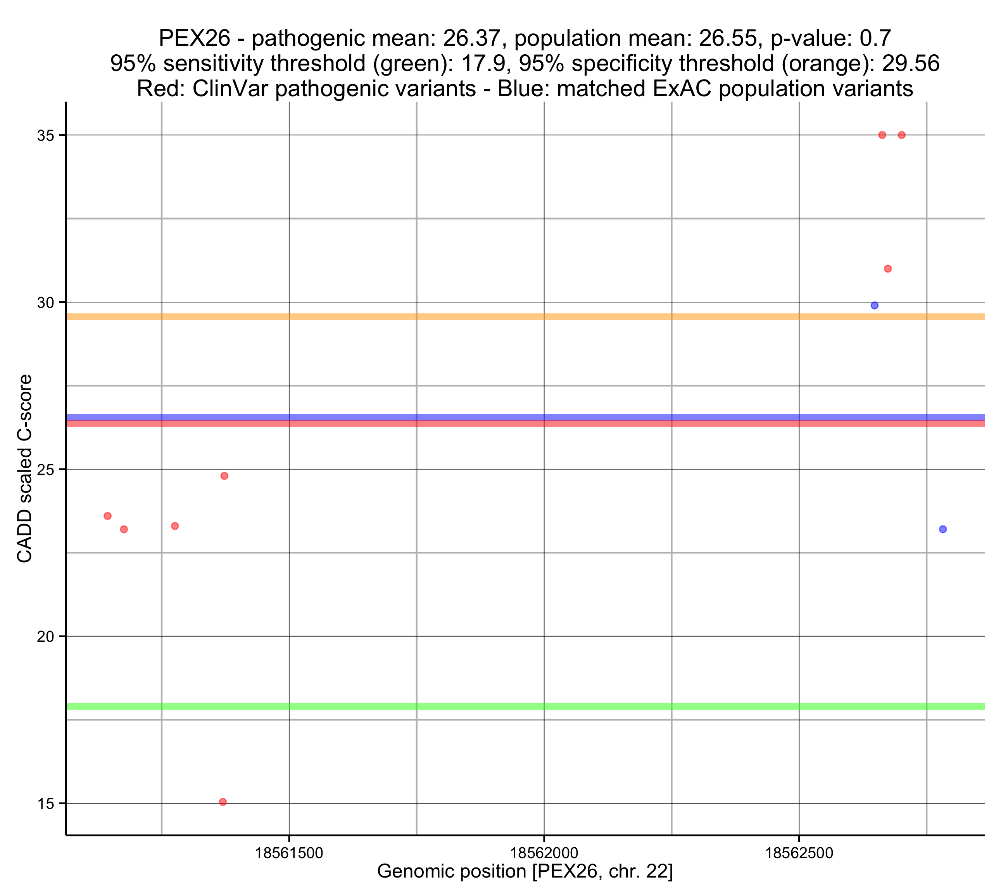Click the blue population mean line
This screenshot has width=1008, height=895.
click(x=493, y=417)
